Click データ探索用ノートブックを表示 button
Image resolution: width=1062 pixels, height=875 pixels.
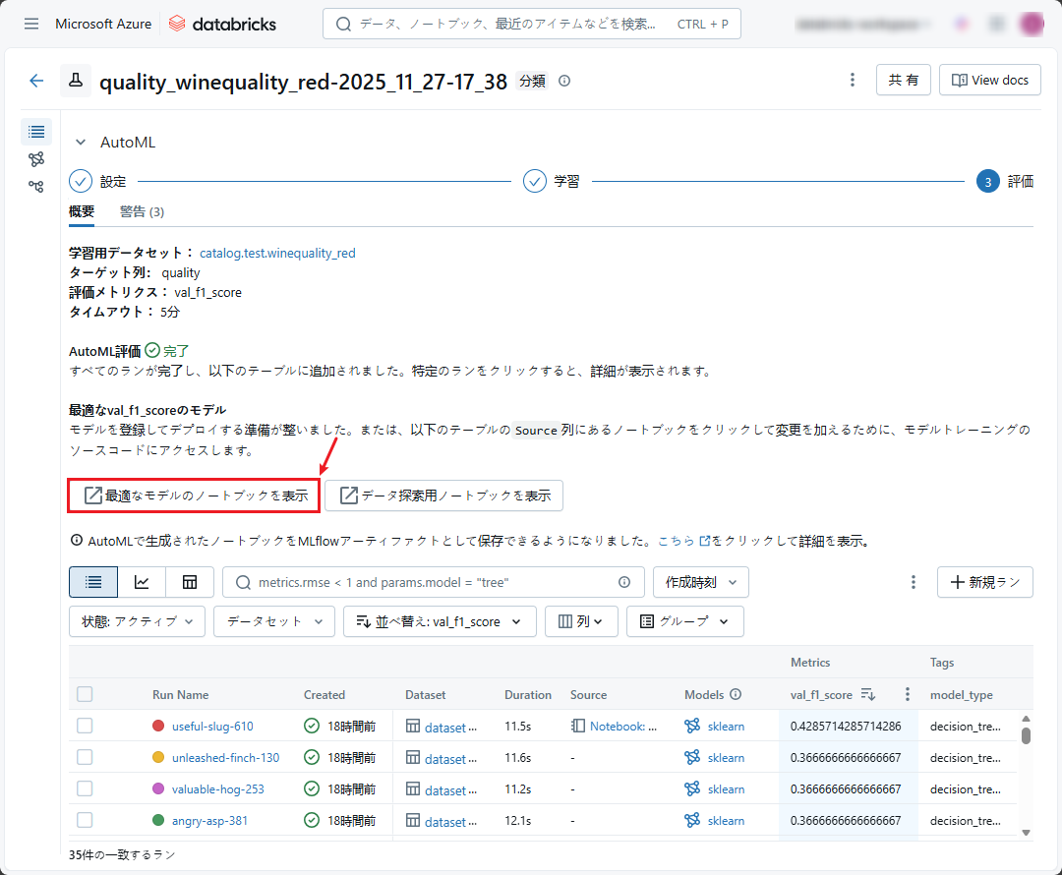(x=443, y=496)
